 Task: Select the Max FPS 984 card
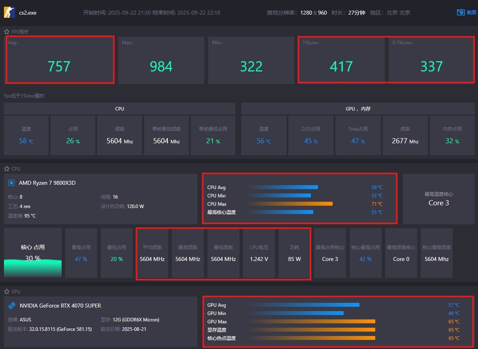(161, 60)
